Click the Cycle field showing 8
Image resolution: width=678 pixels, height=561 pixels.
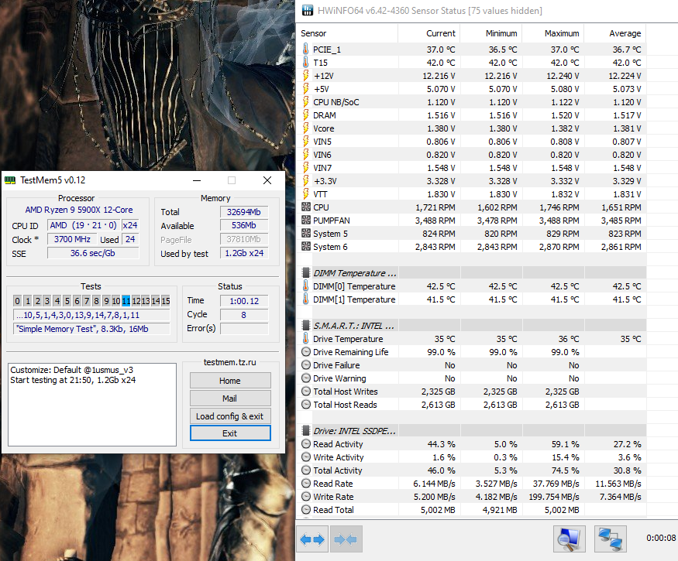244,315
